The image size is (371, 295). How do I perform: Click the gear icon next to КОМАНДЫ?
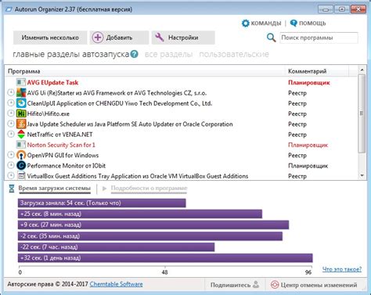[246, 23]
